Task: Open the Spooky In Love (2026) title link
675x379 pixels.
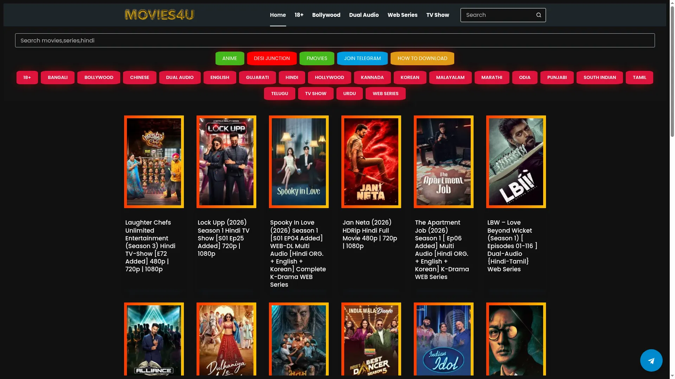Action: (298, 254)
